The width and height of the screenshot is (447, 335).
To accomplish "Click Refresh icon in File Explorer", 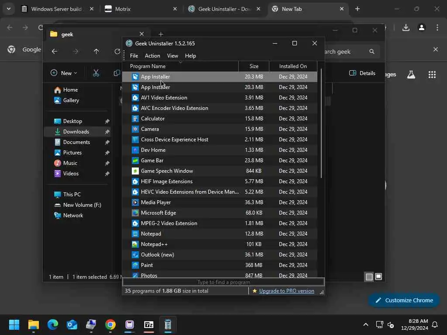I will point(117,51).
